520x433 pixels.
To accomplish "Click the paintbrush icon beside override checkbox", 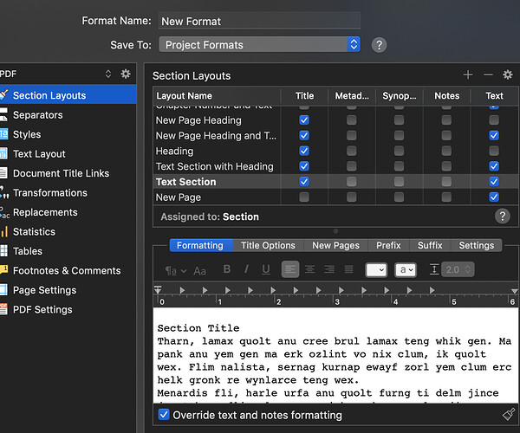I will (509, 414).
